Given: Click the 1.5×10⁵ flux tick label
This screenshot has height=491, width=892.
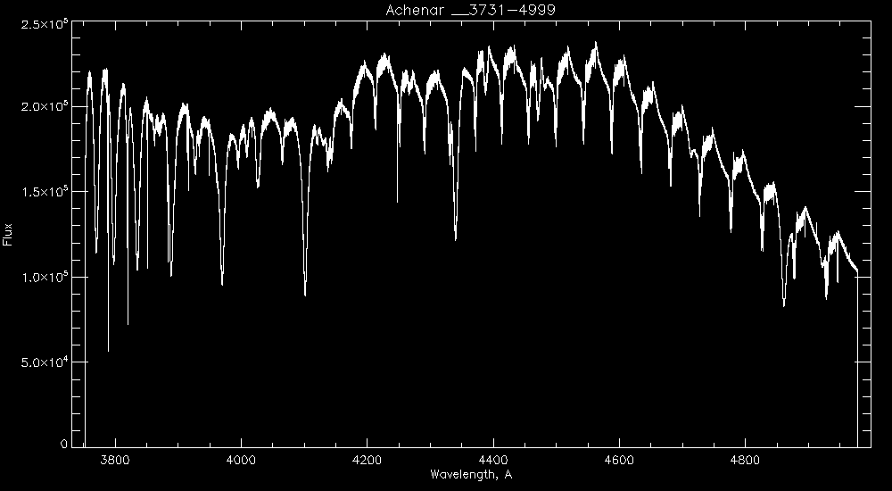Looking at the screenshot, I should pyautogui.click(x=45, y=192).
